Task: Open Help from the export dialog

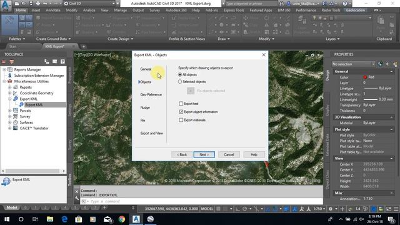Action: click(x=254, y=154)
